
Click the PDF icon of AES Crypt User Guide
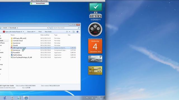click(x=12, y=48)
